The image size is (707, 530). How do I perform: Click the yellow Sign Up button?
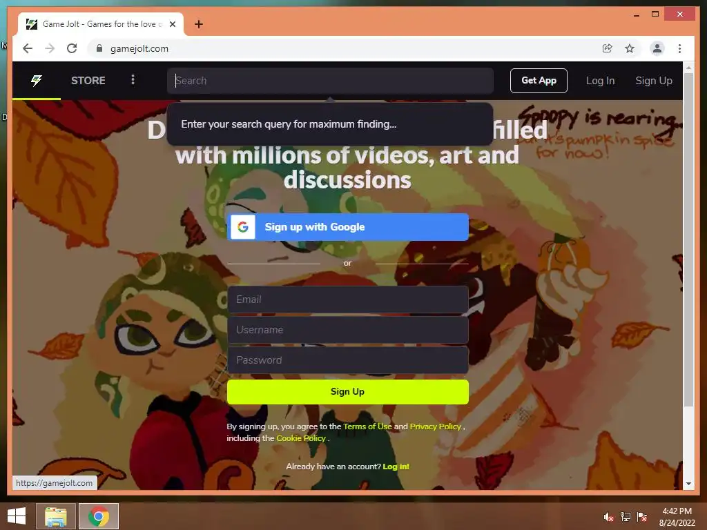tap(348, 392)
